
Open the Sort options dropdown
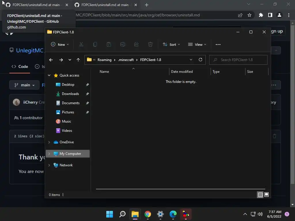pos(171,45)
